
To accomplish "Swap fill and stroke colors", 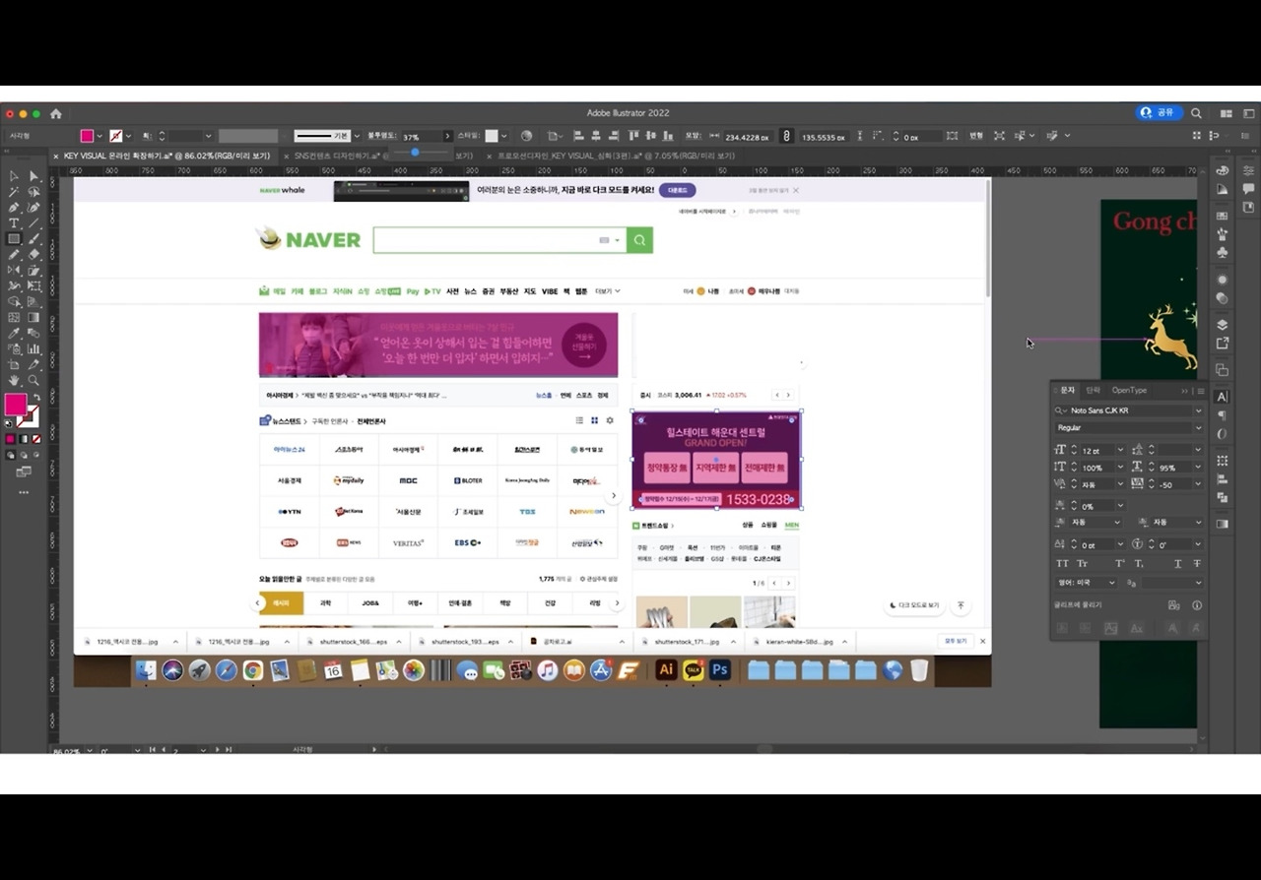I will (37, 398).
